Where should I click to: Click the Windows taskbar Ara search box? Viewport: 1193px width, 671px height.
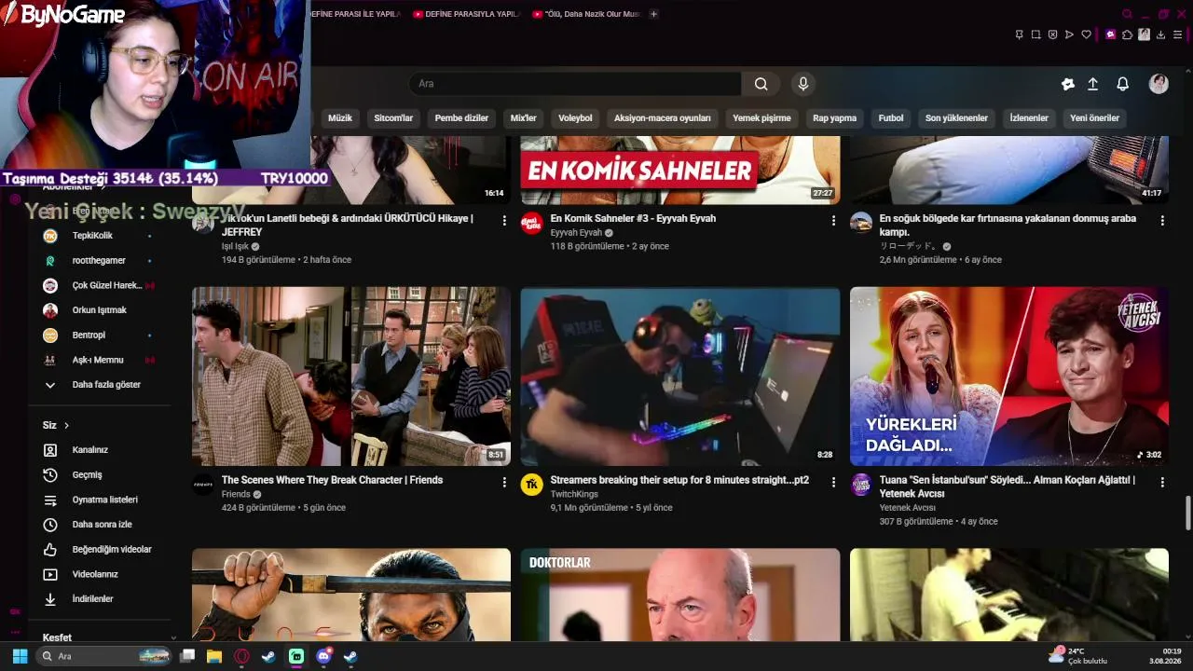point(103,656)
